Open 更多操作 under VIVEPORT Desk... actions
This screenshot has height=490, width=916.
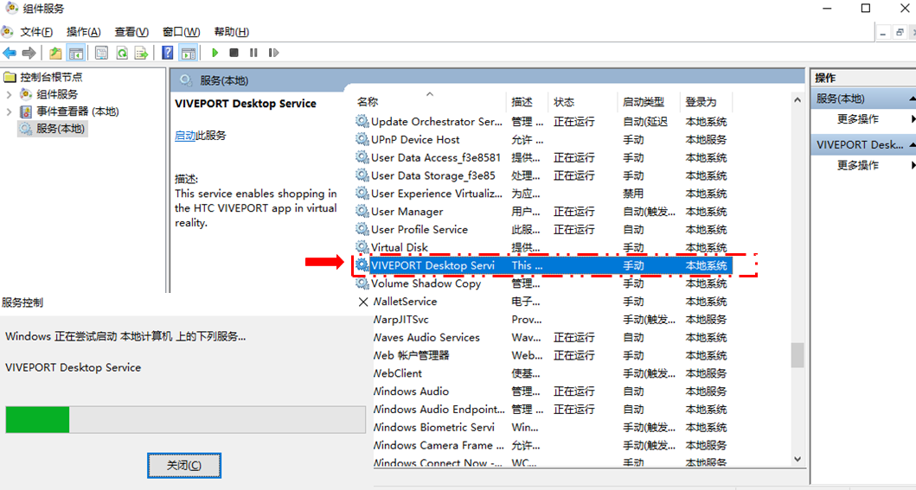pyautogui.click(x=857, y=165)
